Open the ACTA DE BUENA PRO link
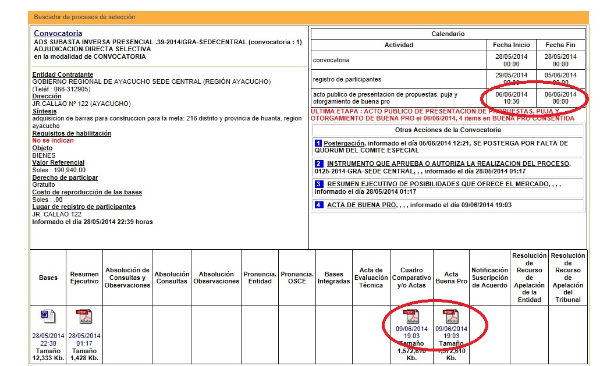607x366 pixels. [x=361, y=205]
